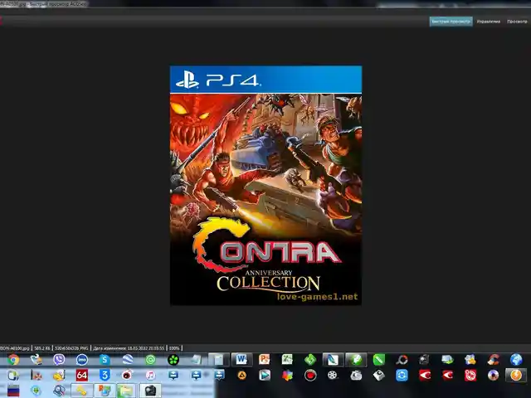This screenshot has width=531, height=398.
Task: Click the 100% zoom value in status bar
Action: [174, 348]
